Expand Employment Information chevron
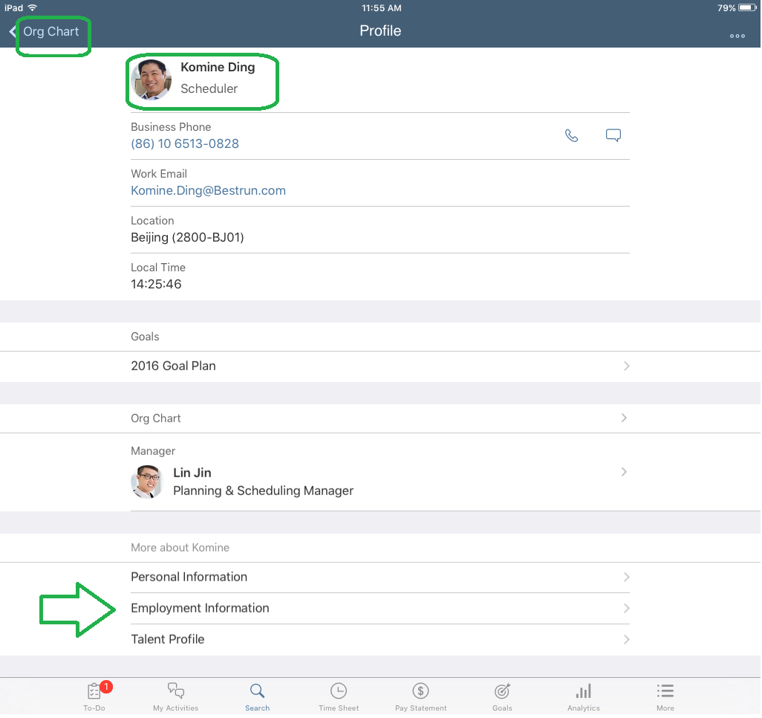This screenshot has width=762, height=718. point(626,608)
